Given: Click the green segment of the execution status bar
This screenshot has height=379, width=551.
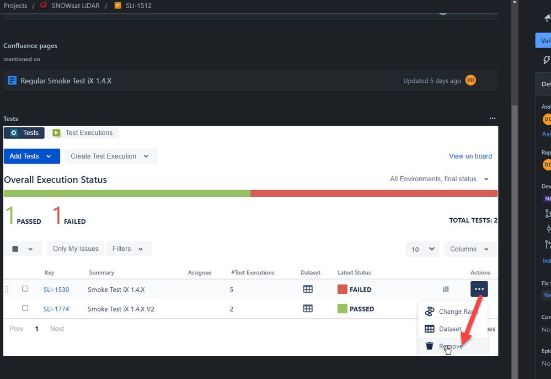Looking at the screenshot, I should click(x=127, y=193).
